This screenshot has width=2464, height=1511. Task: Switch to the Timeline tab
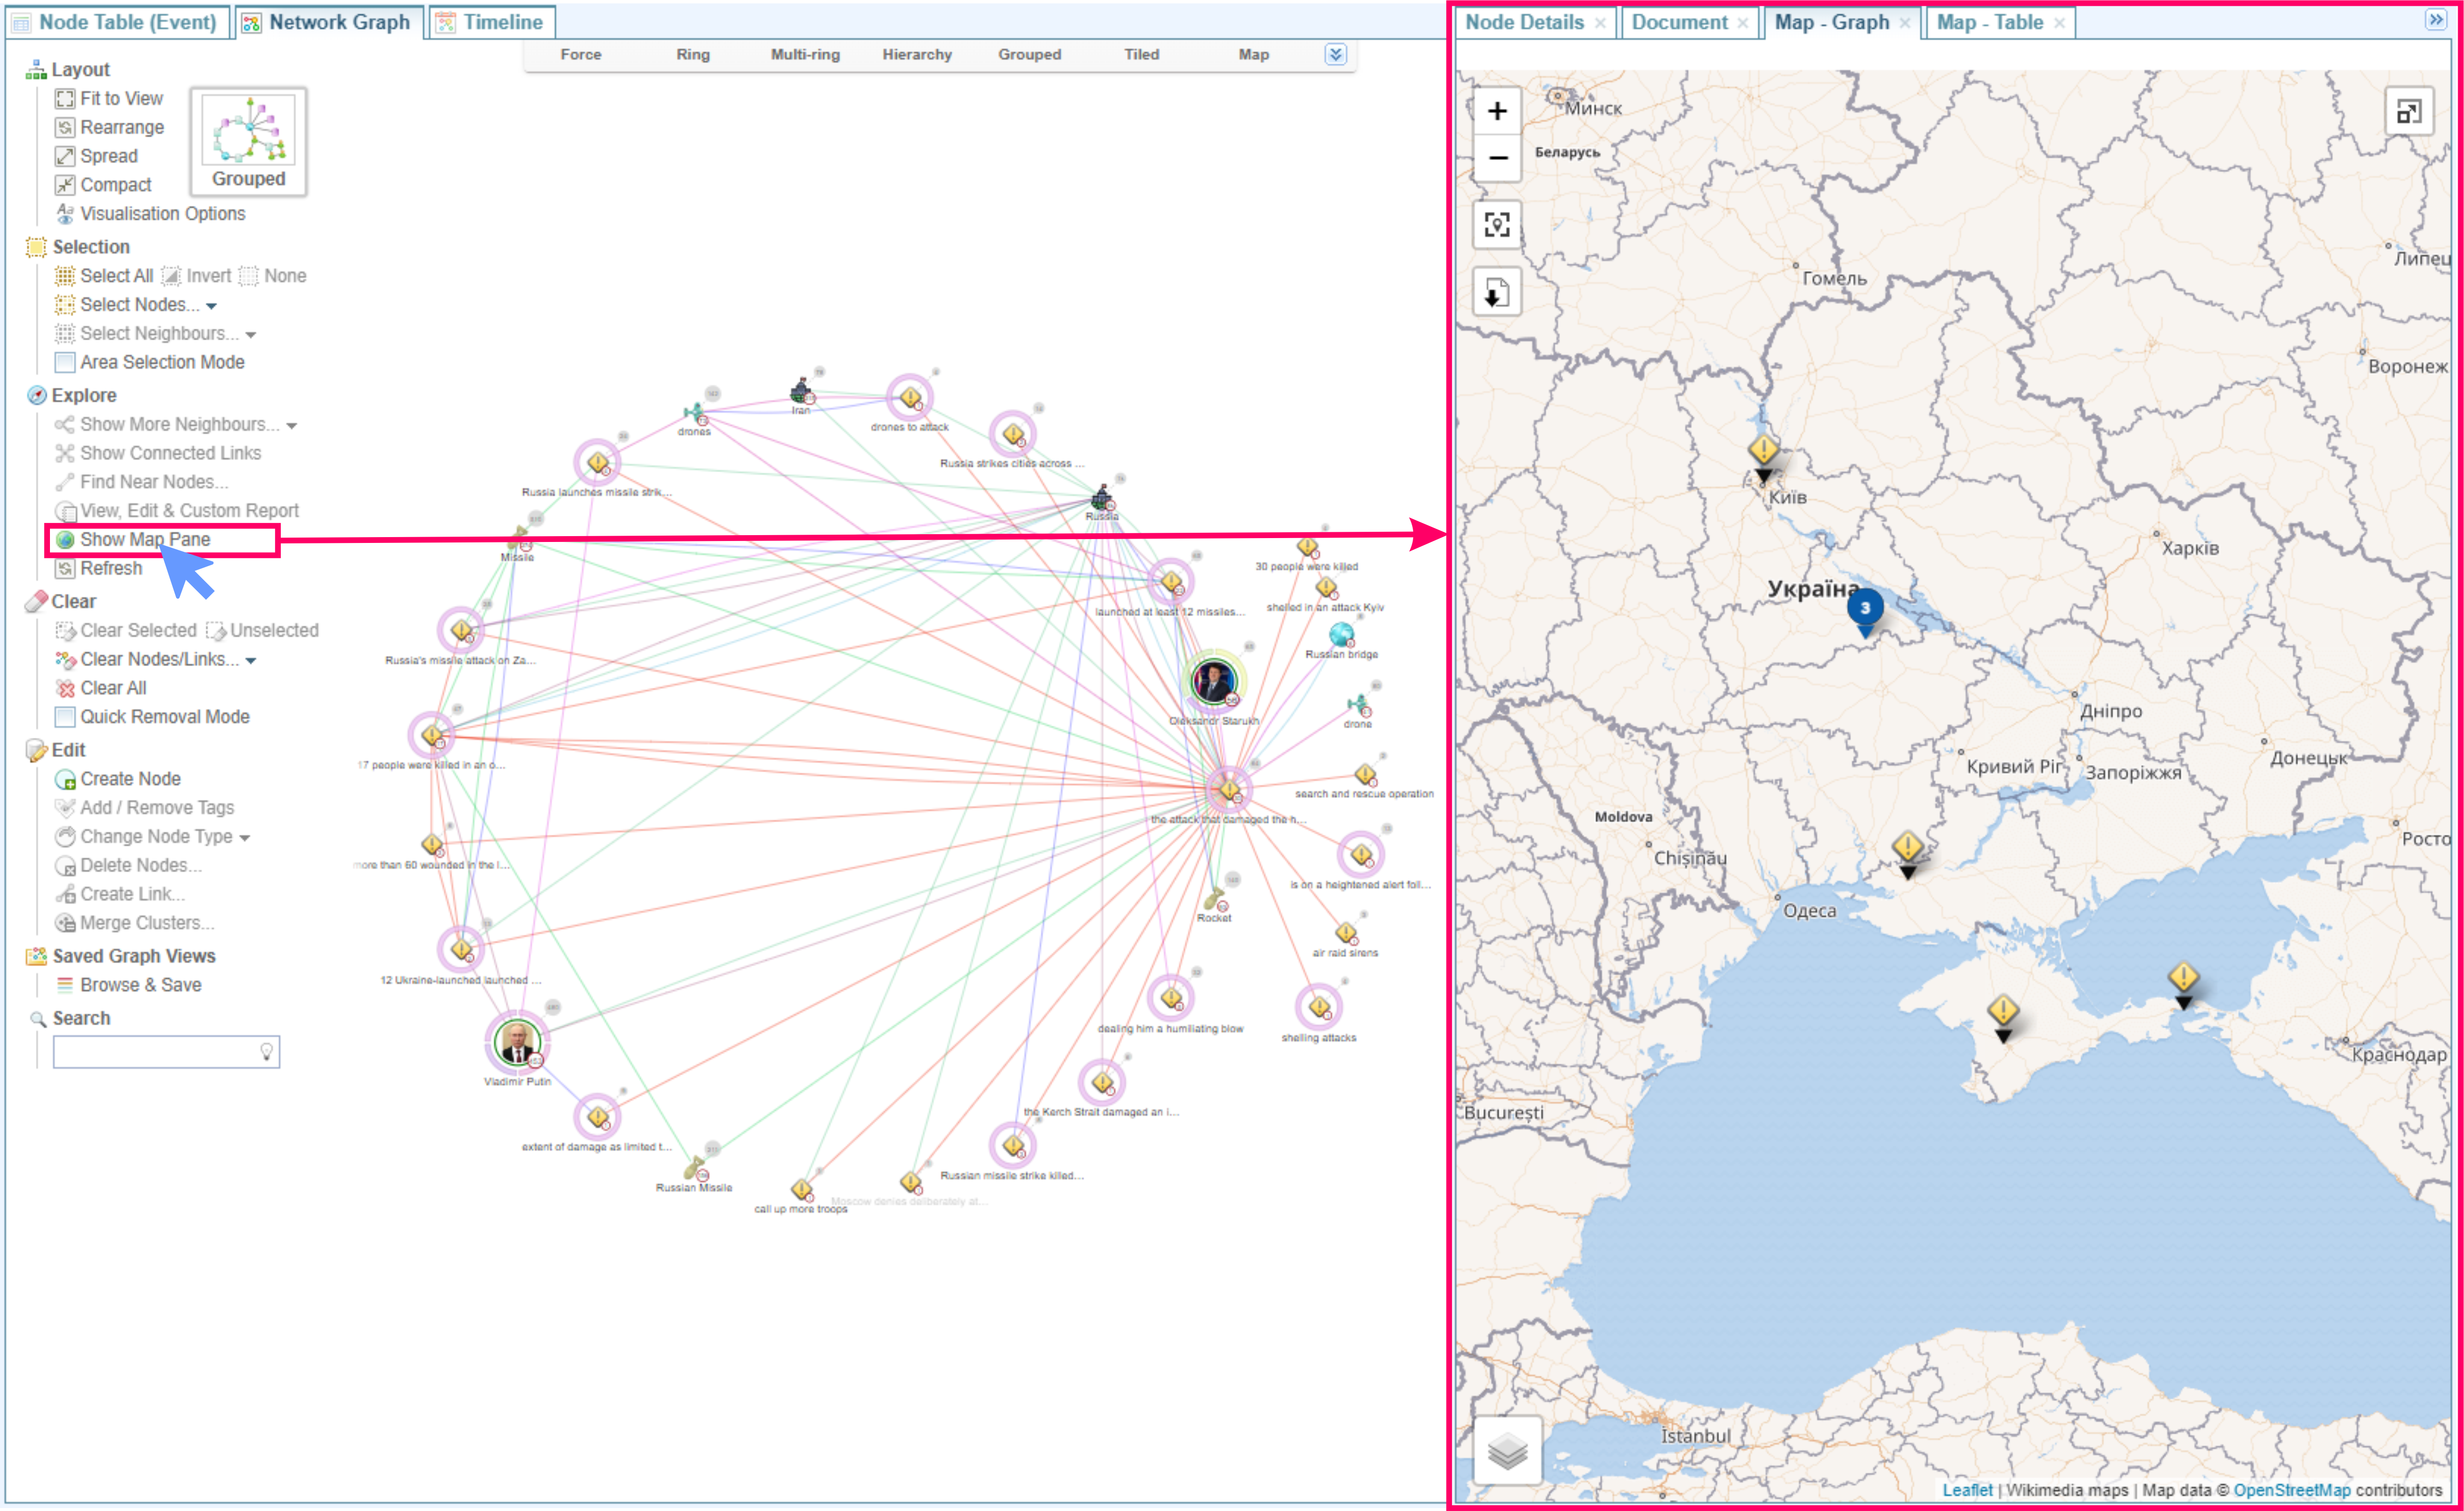click(502, 22)
